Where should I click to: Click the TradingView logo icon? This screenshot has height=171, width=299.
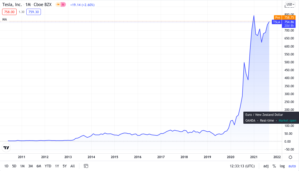click(x=6, y=148)
